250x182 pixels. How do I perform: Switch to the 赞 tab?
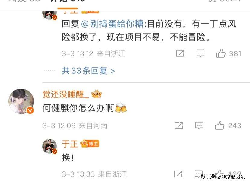coord(225,1)
